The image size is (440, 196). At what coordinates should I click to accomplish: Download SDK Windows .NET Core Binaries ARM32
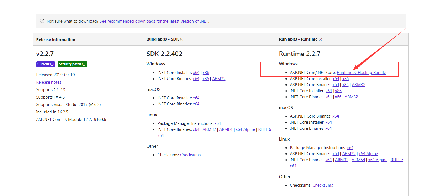point(219,79)
